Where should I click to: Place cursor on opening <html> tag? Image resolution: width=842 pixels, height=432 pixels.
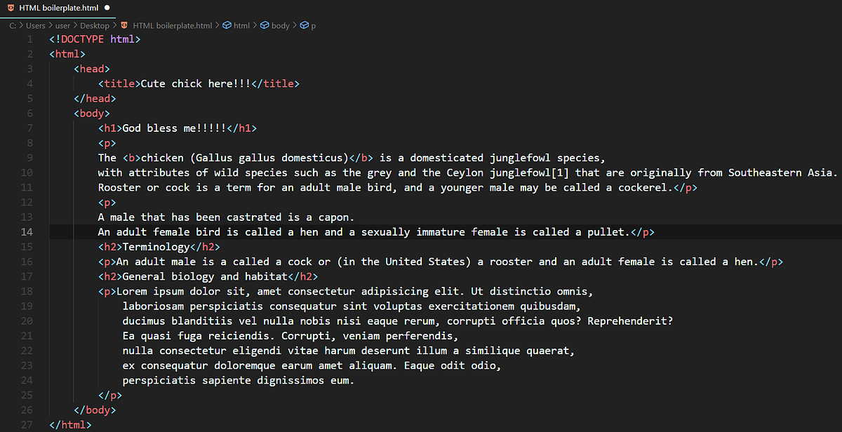point(67,54)
